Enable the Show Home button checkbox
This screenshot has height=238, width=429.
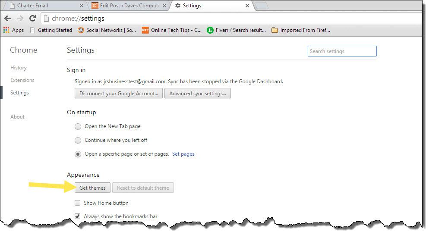coord(78,203)
